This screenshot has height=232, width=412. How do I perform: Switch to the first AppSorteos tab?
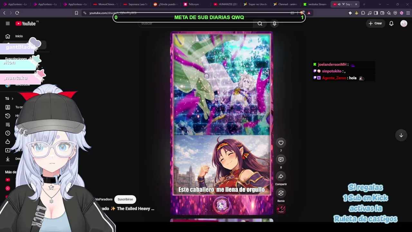pos(15,4)
